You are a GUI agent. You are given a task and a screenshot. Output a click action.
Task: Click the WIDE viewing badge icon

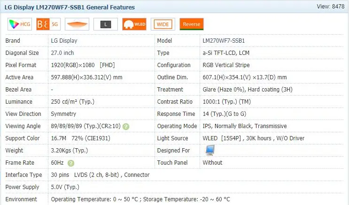click(x=163, y=24)
